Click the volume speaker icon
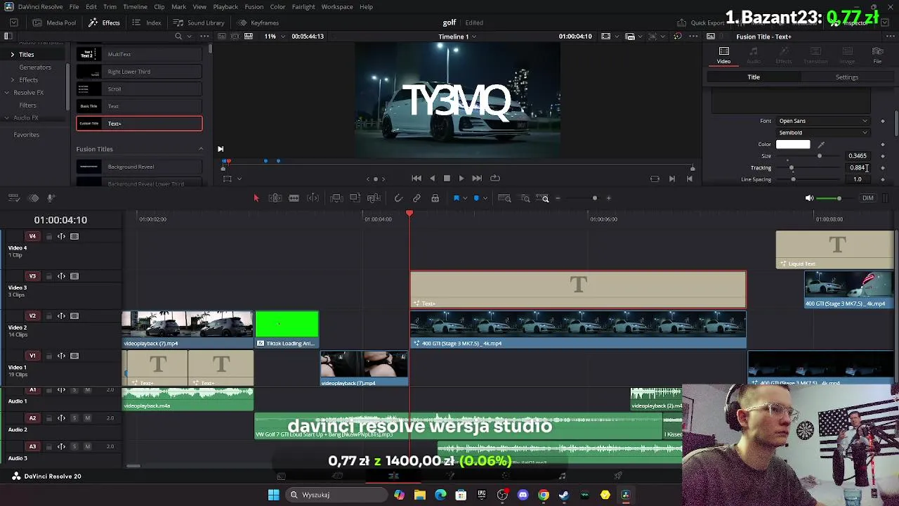899x506 pixels. coord(809,198)
